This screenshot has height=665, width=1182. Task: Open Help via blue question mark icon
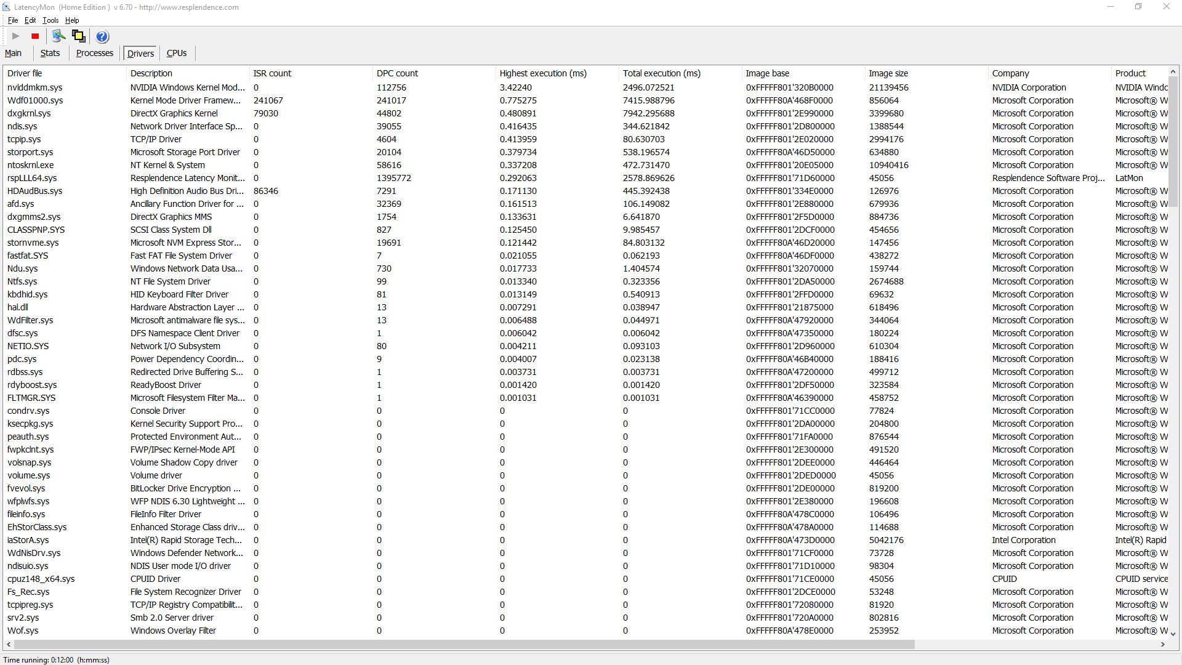click(x=102, y=36)
